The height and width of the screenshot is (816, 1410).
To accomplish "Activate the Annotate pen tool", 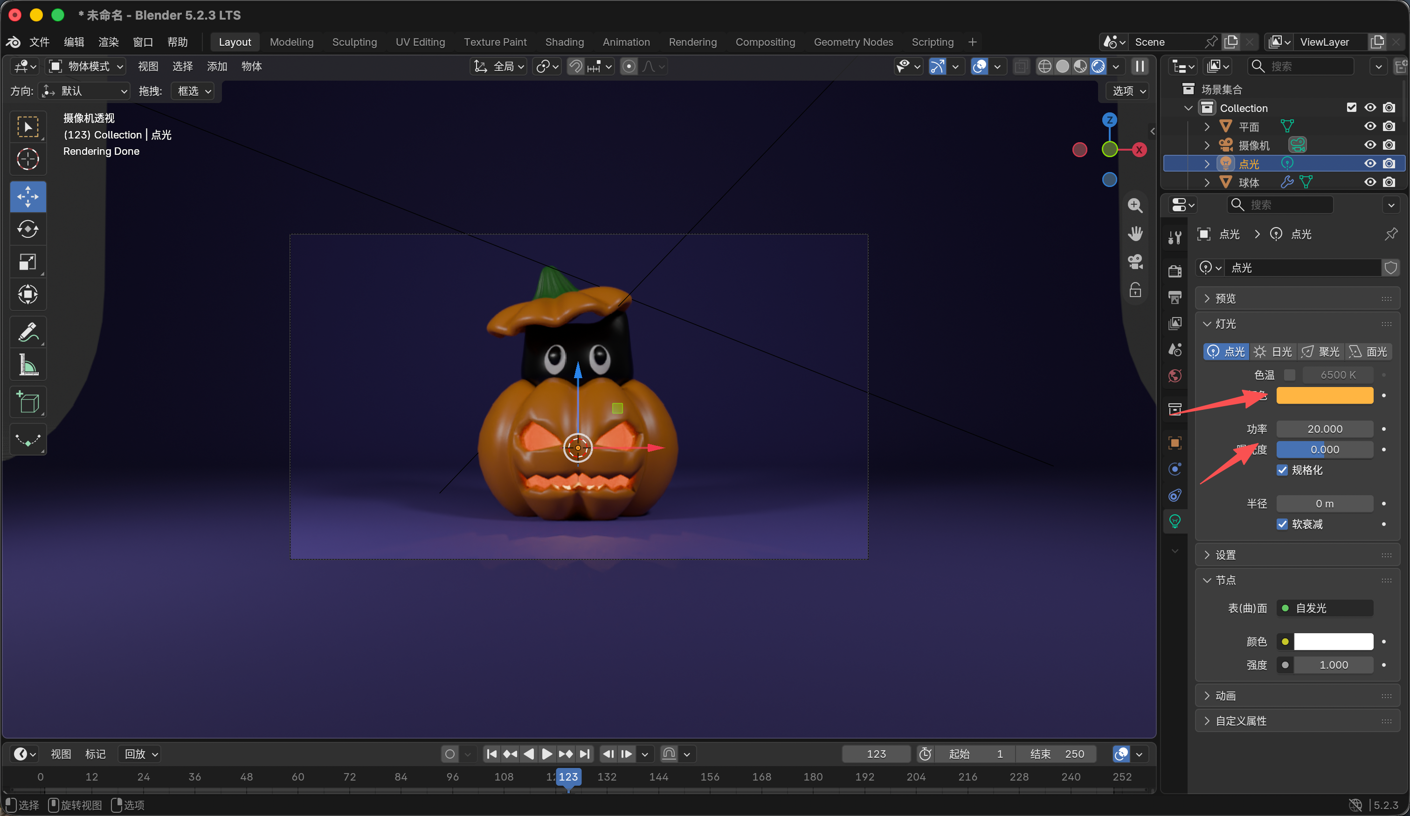I will point(28,332).
